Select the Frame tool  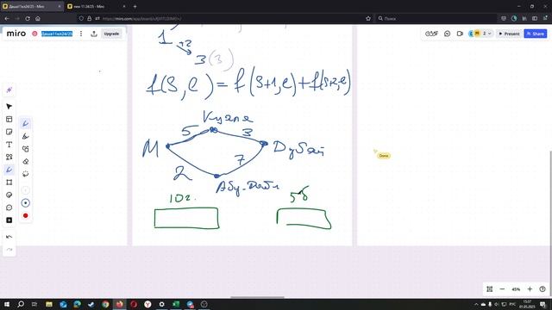point(9,183)
